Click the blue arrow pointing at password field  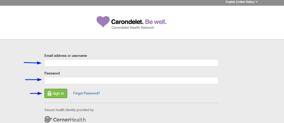click(x=33, y=79)
